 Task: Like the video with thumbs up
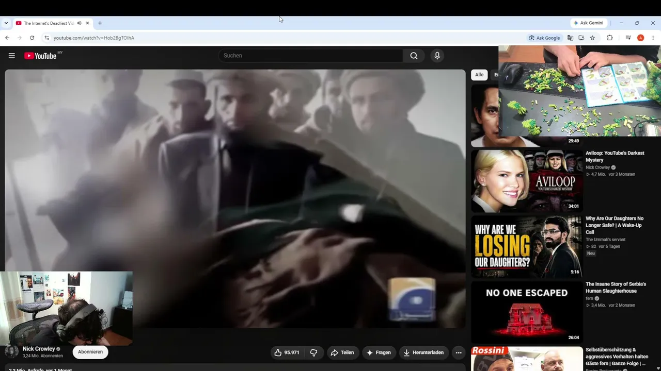287,352
